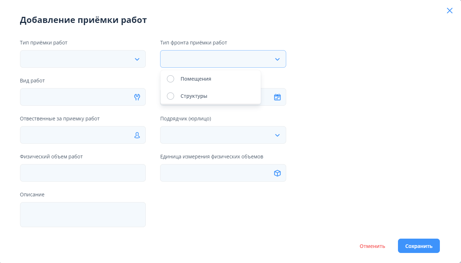Click the cube icon in measurement unit field
461x263 pixels.
pos(277,173)
